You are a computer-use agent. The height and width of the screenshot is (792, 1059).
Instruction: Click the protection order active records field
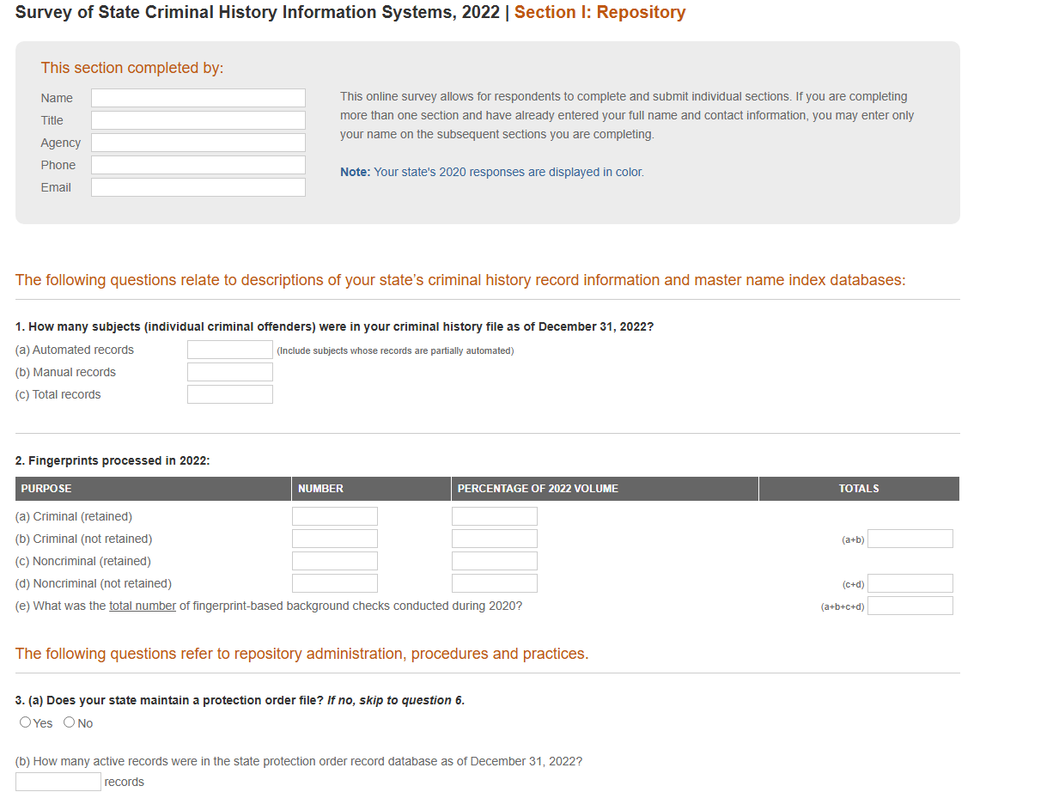coord(58,782)
